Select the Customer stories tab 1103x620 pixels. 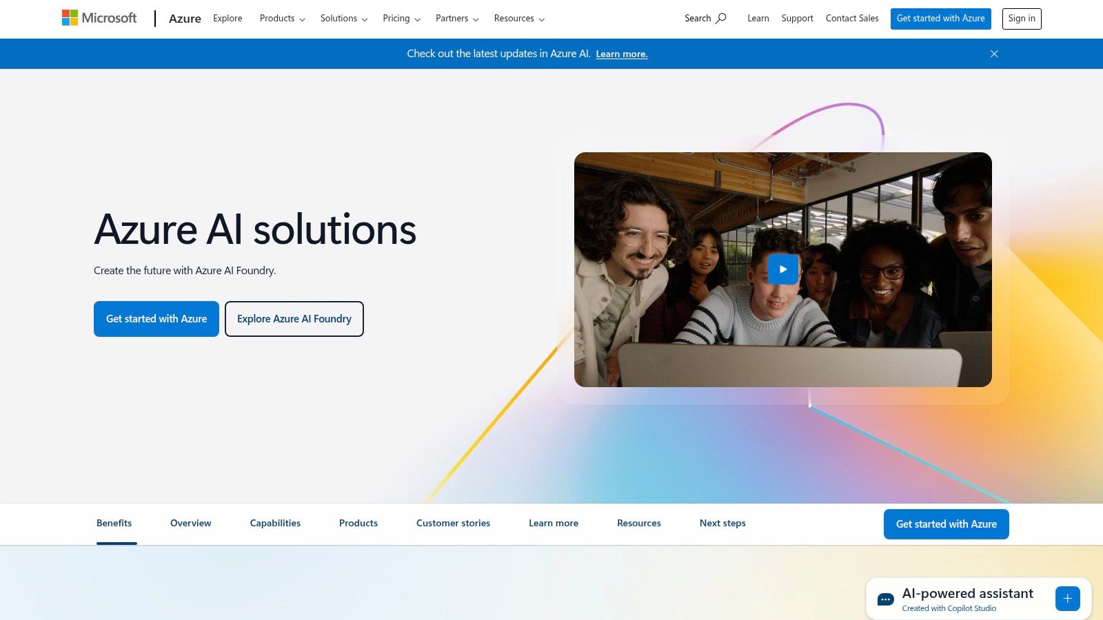[453, 524]
